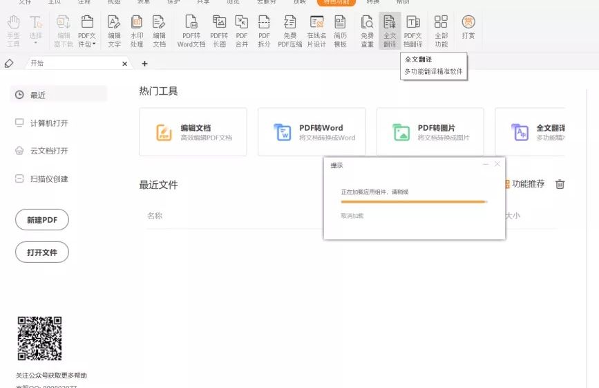The height and width of the screenshot is (388, 599).
Task: Open the 全文翻译 hot tool card
Action: (x=530, y=132)
